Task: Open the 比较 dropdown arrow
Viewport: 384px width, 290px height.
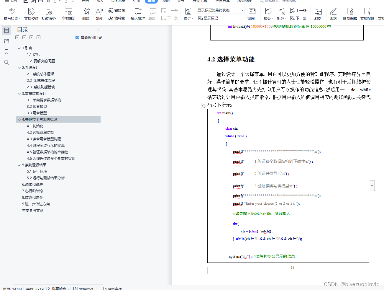Action: click(x=322, y=19)
